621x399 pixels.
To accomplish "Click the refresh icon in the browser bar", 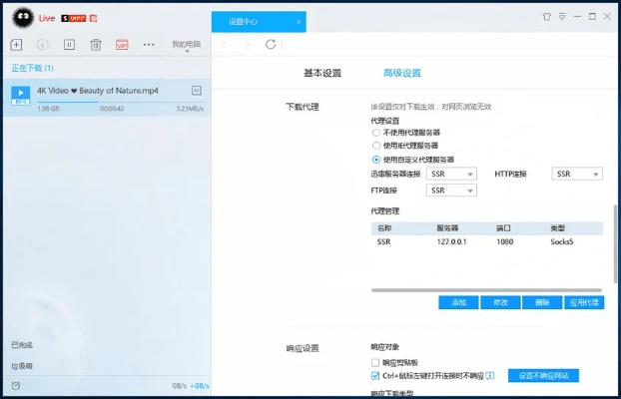I will (271, 45).
